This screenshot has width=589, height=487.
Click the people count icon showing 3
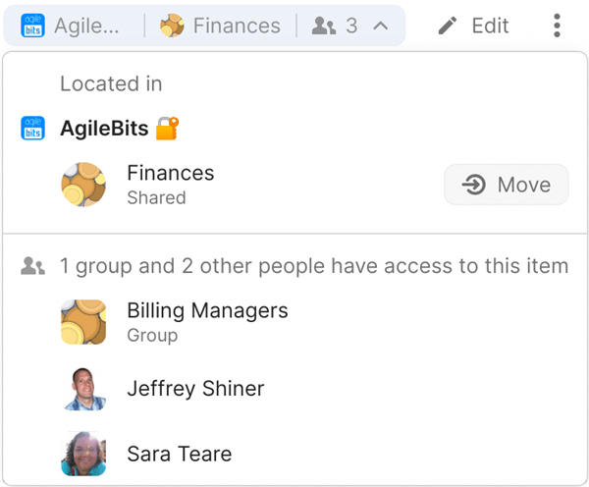tap(324, 26)
